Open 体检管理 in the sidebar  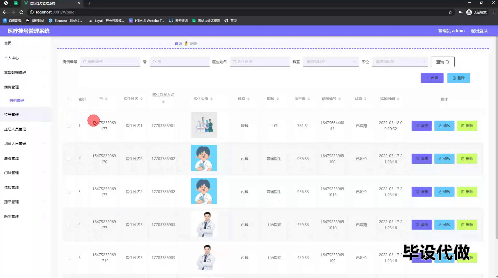[25, 187]
